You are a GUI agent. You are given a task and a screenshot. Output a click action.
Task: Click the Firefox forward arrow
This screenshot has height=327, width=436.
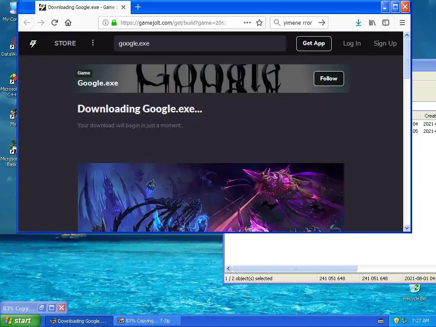coord(41,23)
